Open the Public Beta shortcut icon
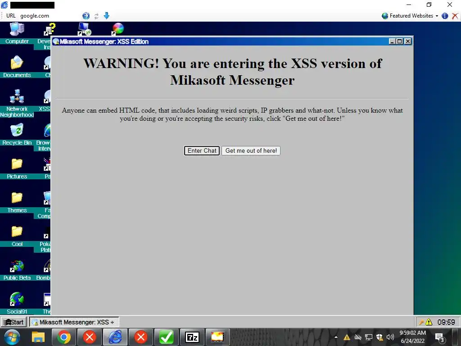Image resolution: width=461 pixels, height=346 pixels. point(17,270)
